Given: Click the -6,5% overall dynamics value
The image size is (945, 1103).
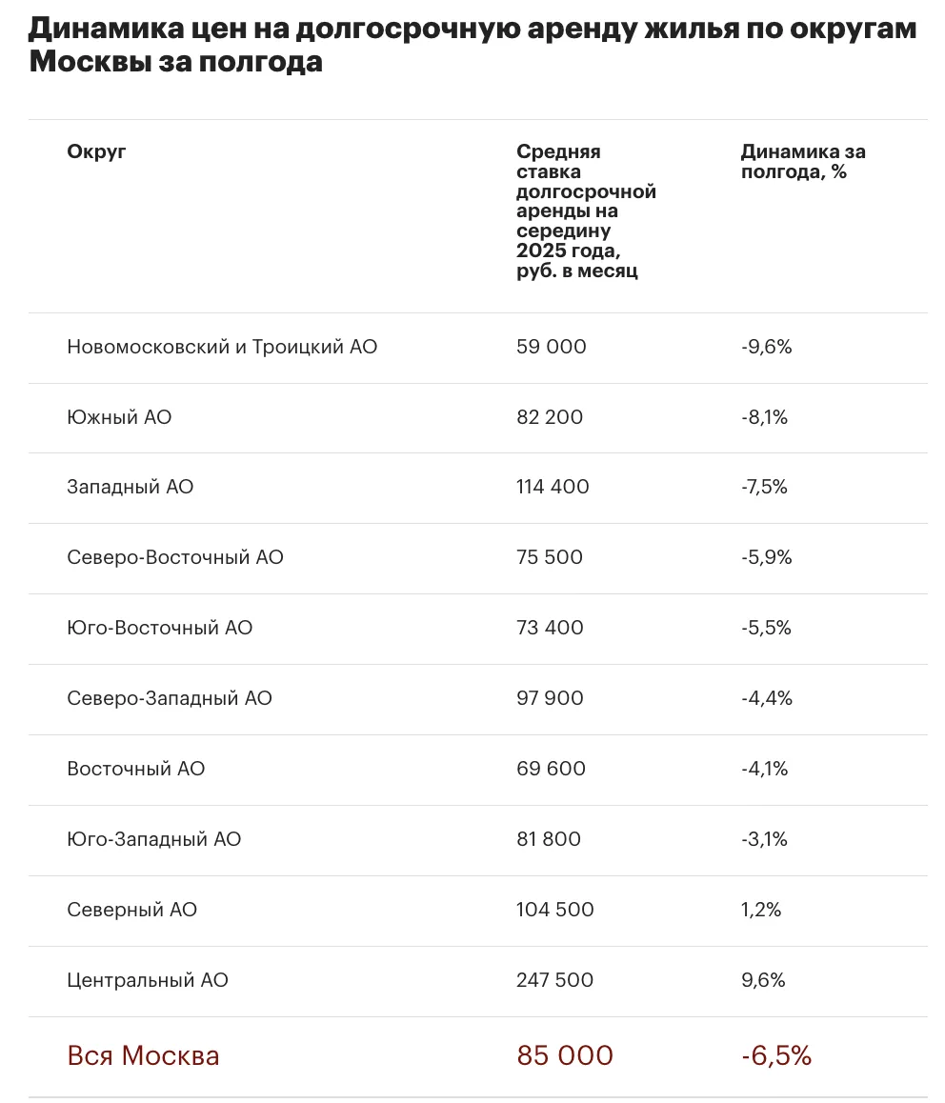Looking at the screenshot, I should click(x=776, y=1055).
